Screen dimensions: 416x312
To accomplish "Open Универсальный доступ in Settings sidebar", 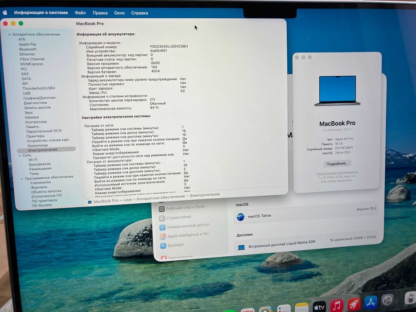I will tap(185, 226).
